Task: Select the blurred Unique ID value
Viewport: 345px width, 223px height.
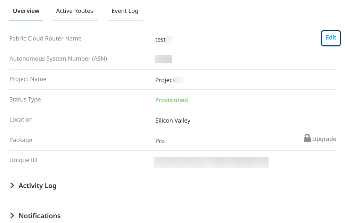Action: pyautogui.click(x=211, y=163)
